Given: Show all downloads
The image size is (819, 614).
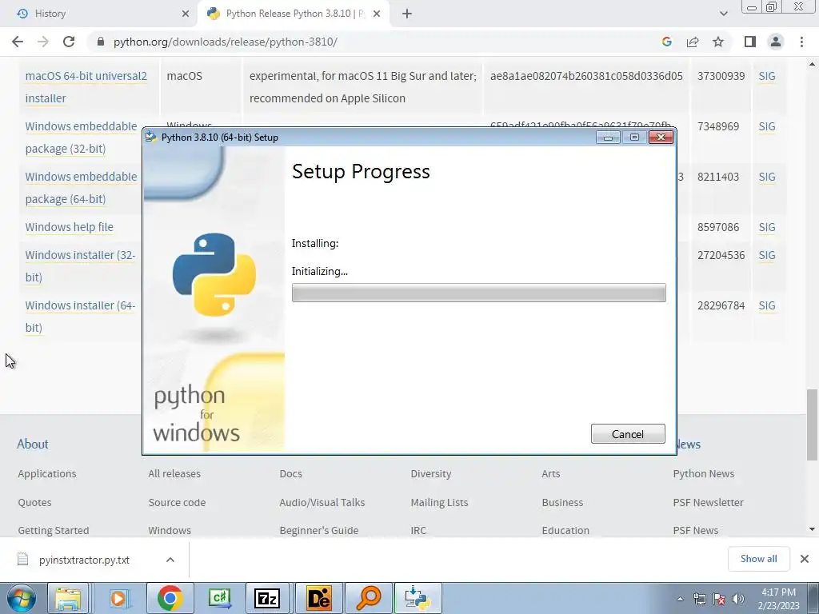Looking at the screenshot, I should pos(759,559).
